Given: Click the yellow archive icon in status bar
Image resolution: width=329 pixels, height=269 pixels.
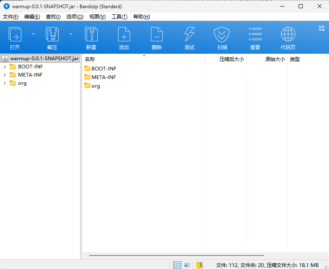Looking at the screenshot, I should point(199,265).
